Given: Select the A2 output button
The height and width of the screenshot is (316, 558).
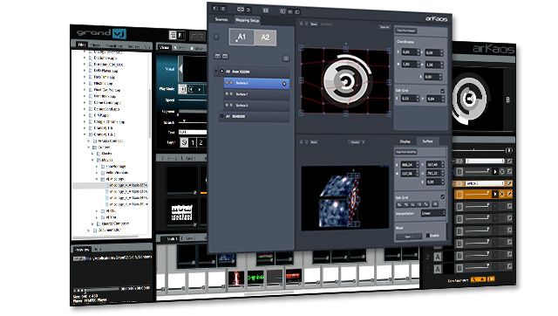Looking at the screenshot, I should (265, 38).
